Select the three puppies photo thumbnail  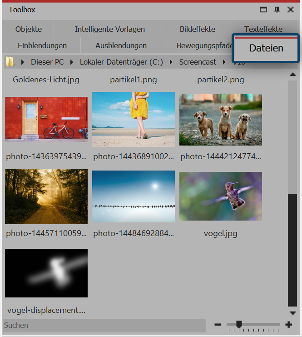pyautogui.click(x=221, y=120)
